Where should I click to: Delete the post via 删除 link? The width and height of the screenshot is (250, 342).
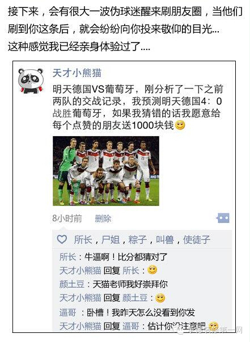point(103,218)
